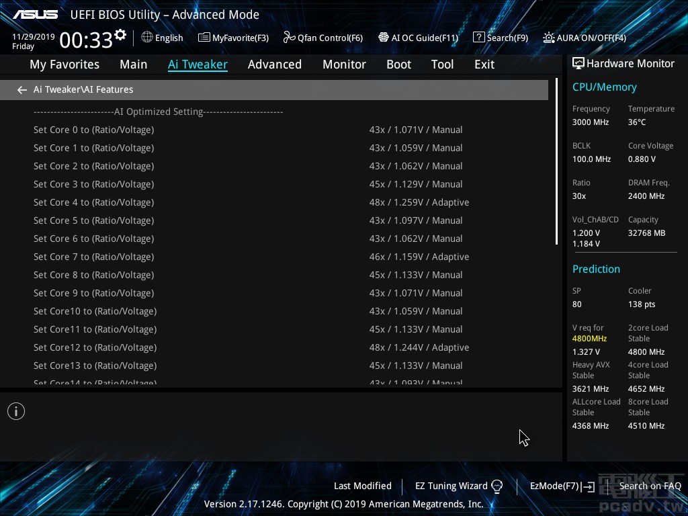Click the globe icon for English language
The height and width of the screenshot is (516, 688).
click(x=147, y=38)
